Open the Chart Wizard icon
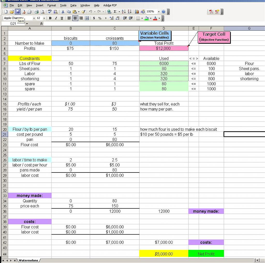265x263 pixels. [x=137, y=12]
